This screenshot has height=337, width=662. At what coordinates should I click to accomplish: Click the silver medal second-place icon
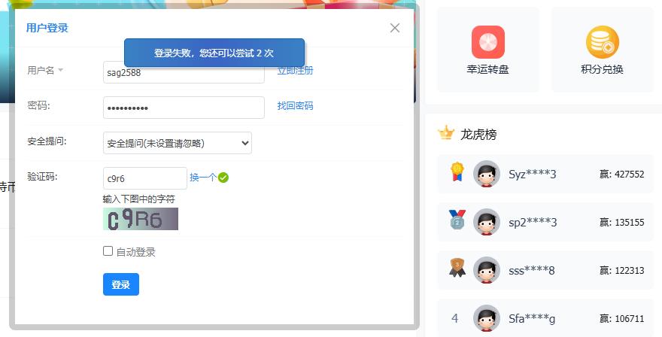point(456,220)
